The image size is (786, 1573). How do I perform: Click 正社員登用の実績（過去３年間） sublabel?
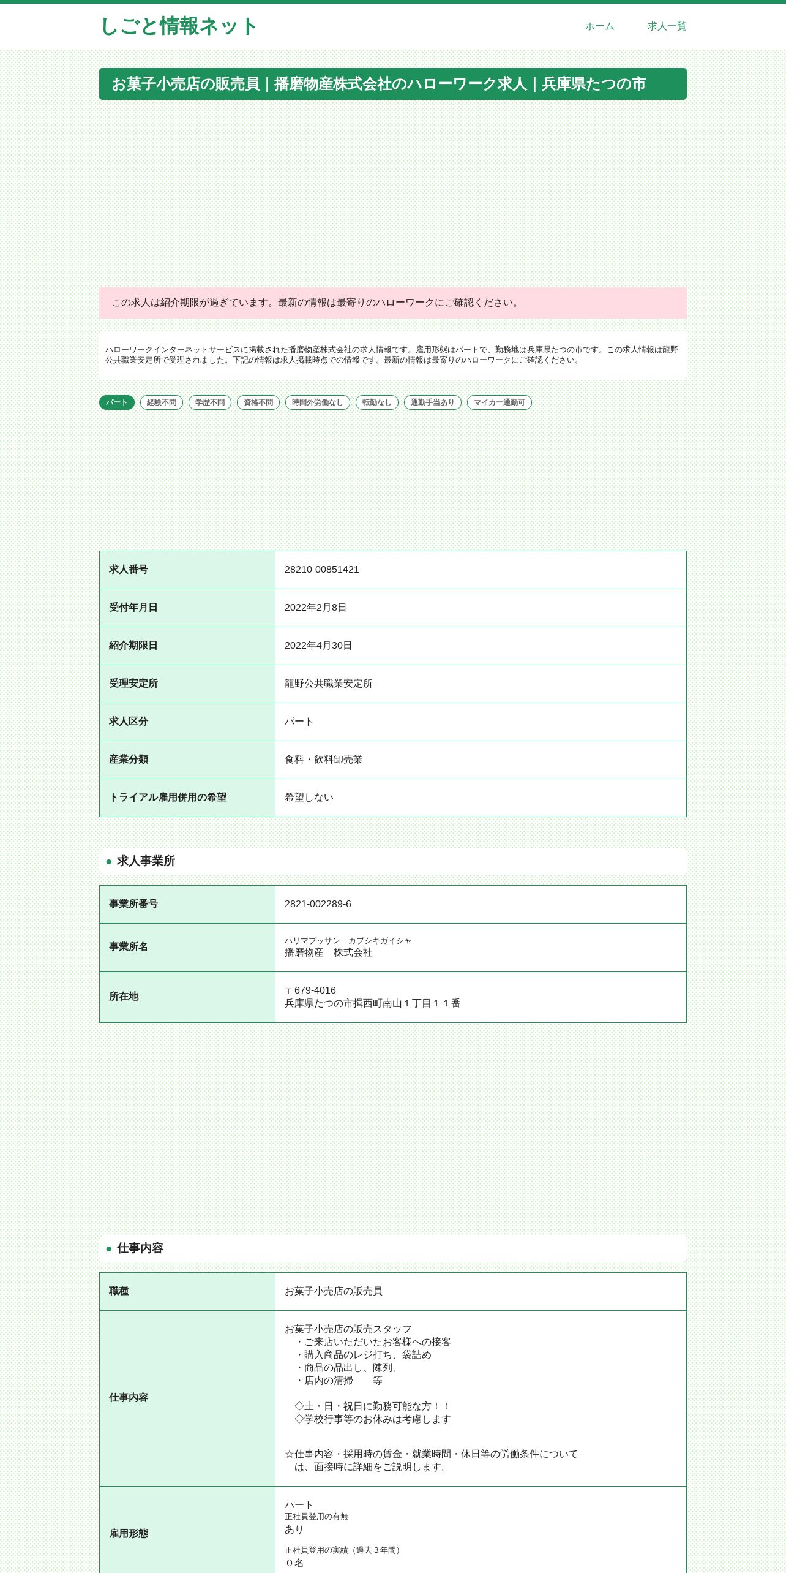click(x=344, y=1550)
